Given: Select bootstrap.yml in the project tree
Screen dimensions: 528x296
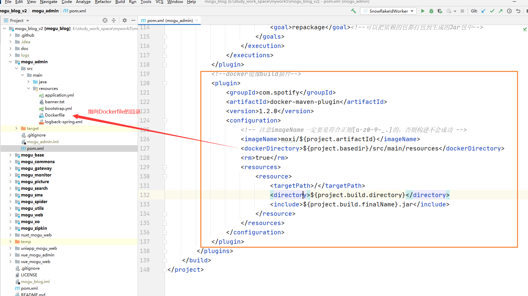Looking at the screenshot, I should 58,108.
